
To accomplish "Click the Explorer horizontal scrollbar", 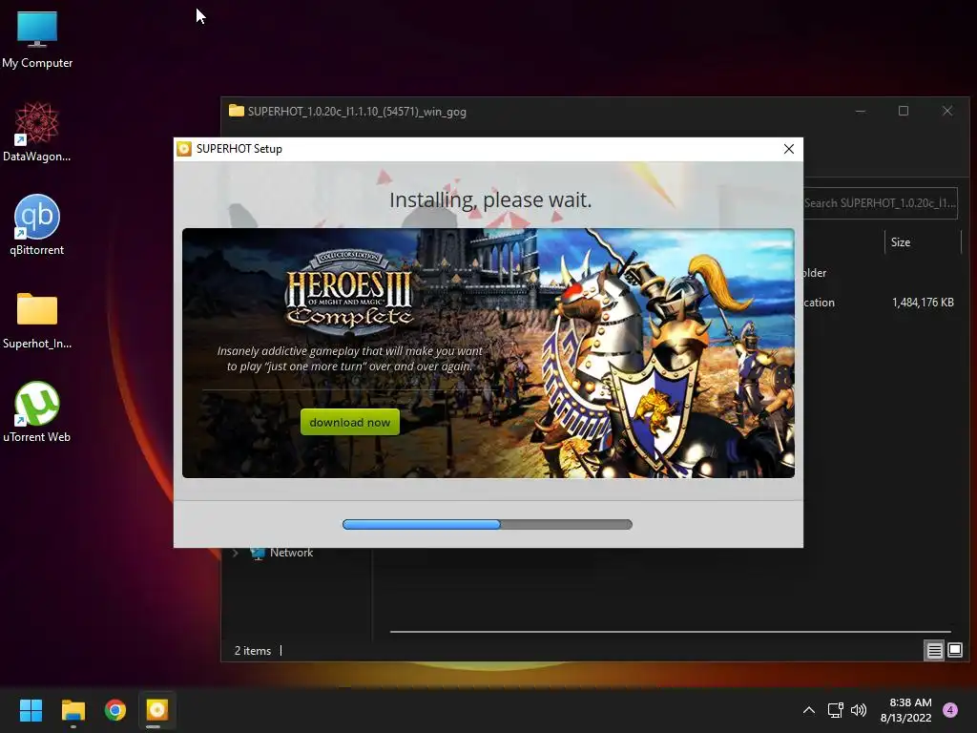I will (x=670, y=632).
